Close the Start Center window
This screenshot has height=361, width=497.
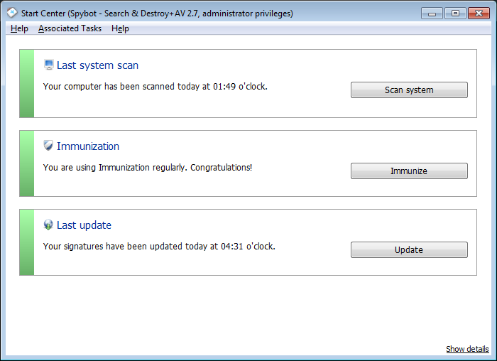(479, 14)
